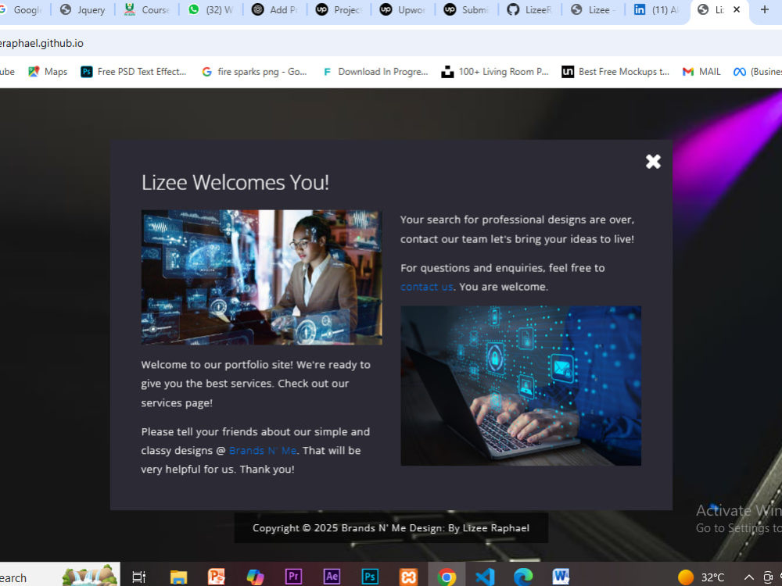
Task: Switch to the Projec Upwork tab
Action: pos(338,10)
